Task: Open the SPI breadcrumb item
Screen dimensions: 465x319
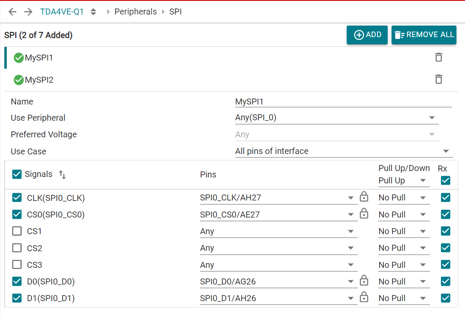Action: [175, 12]
